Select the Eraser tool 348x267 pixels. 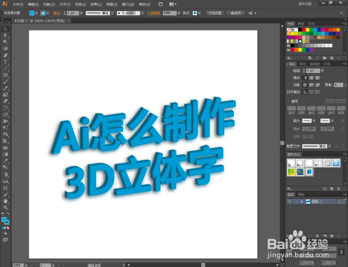click(x=6, y=102)
